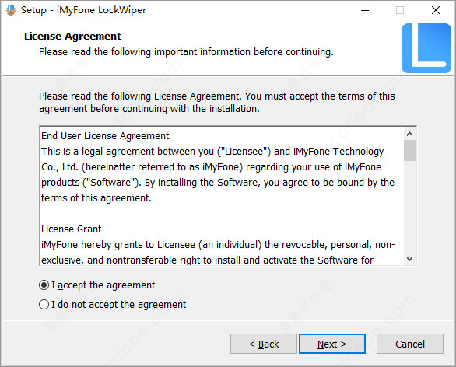Viewport: 456px width, 367px height.
Task: Click the Next button to continue
Action: (332, 344)
